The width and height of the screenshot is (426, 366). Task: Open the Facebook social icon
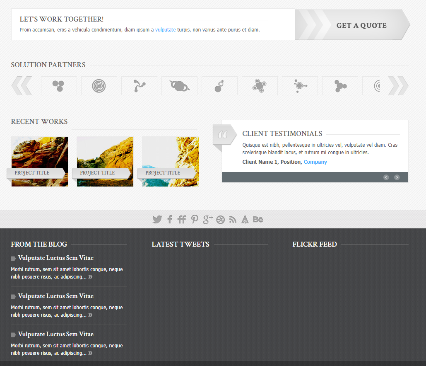point(170,219)
